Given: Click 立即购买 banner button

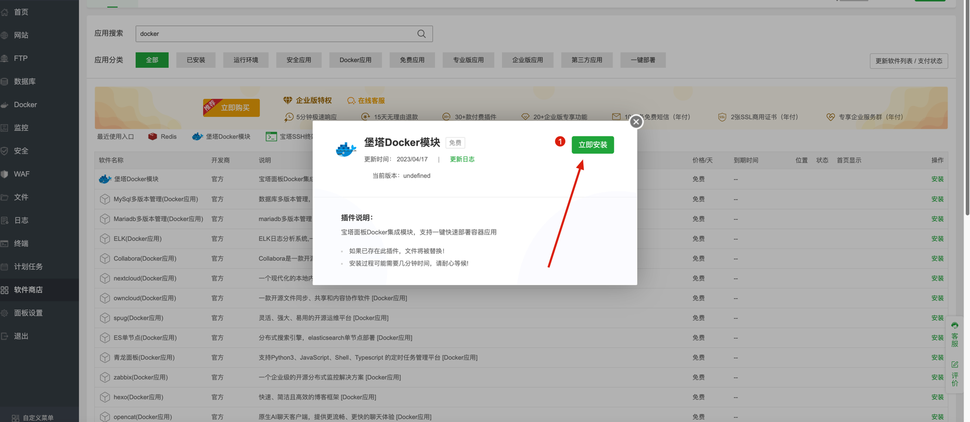Looking at the screenshot, I should tap(231, 108).
